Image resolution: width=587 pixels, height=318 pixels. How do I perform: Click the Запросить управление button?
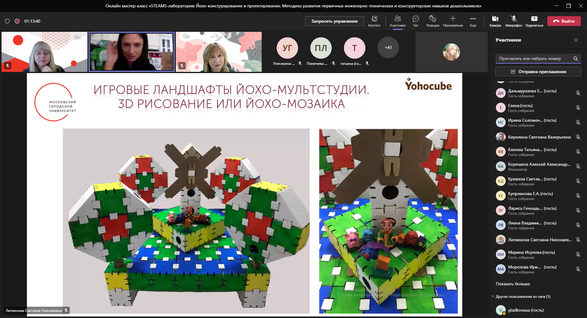coord(334,21)
